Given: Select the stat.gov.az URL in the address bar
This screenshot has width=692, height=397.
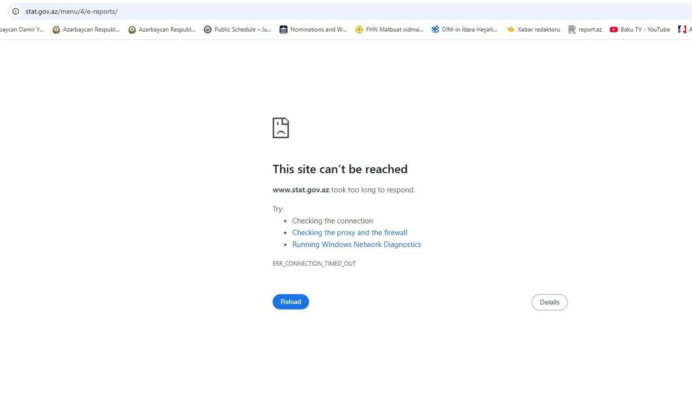Looking at the screenshot, I should pyautogui.click(x=72, y=12).
